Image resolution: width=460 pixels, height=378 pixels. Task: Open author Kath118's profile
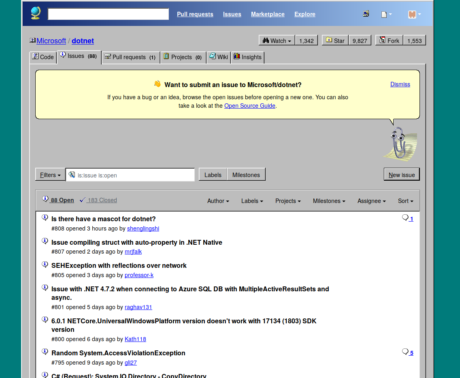tap(135, 339)
